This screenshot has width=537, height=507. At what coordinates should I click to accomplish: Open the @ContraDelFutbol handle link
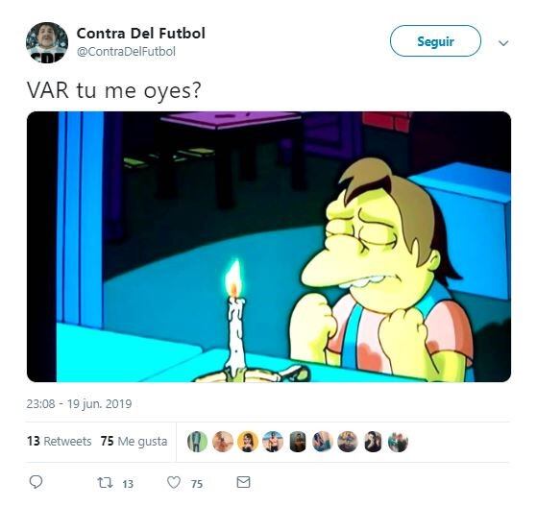click(126, 52)
